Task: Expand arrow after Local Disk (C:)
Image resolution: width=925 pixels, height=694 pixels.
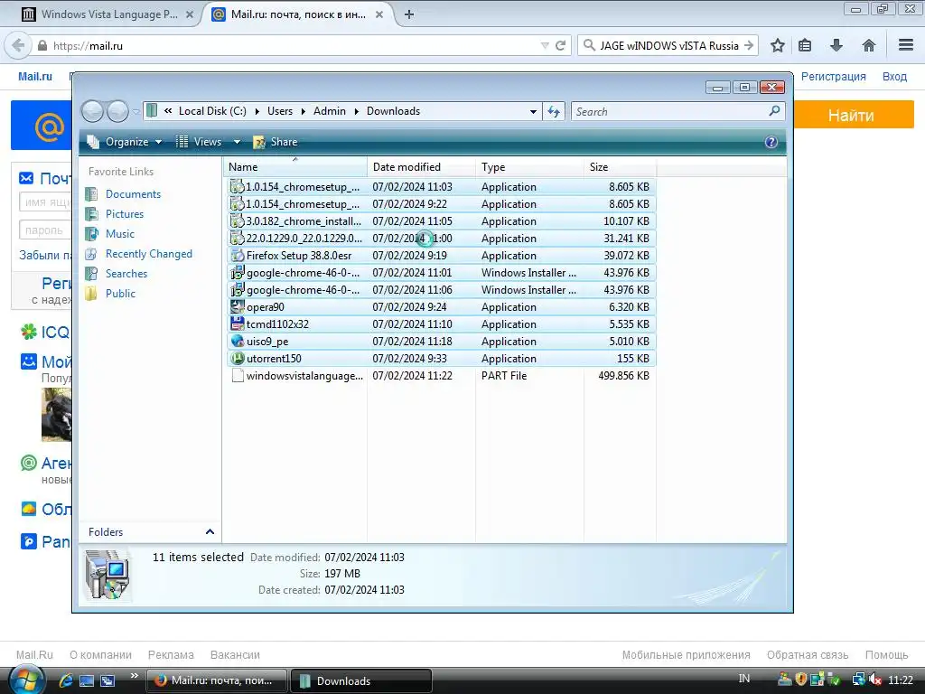Action: [257, 111]
